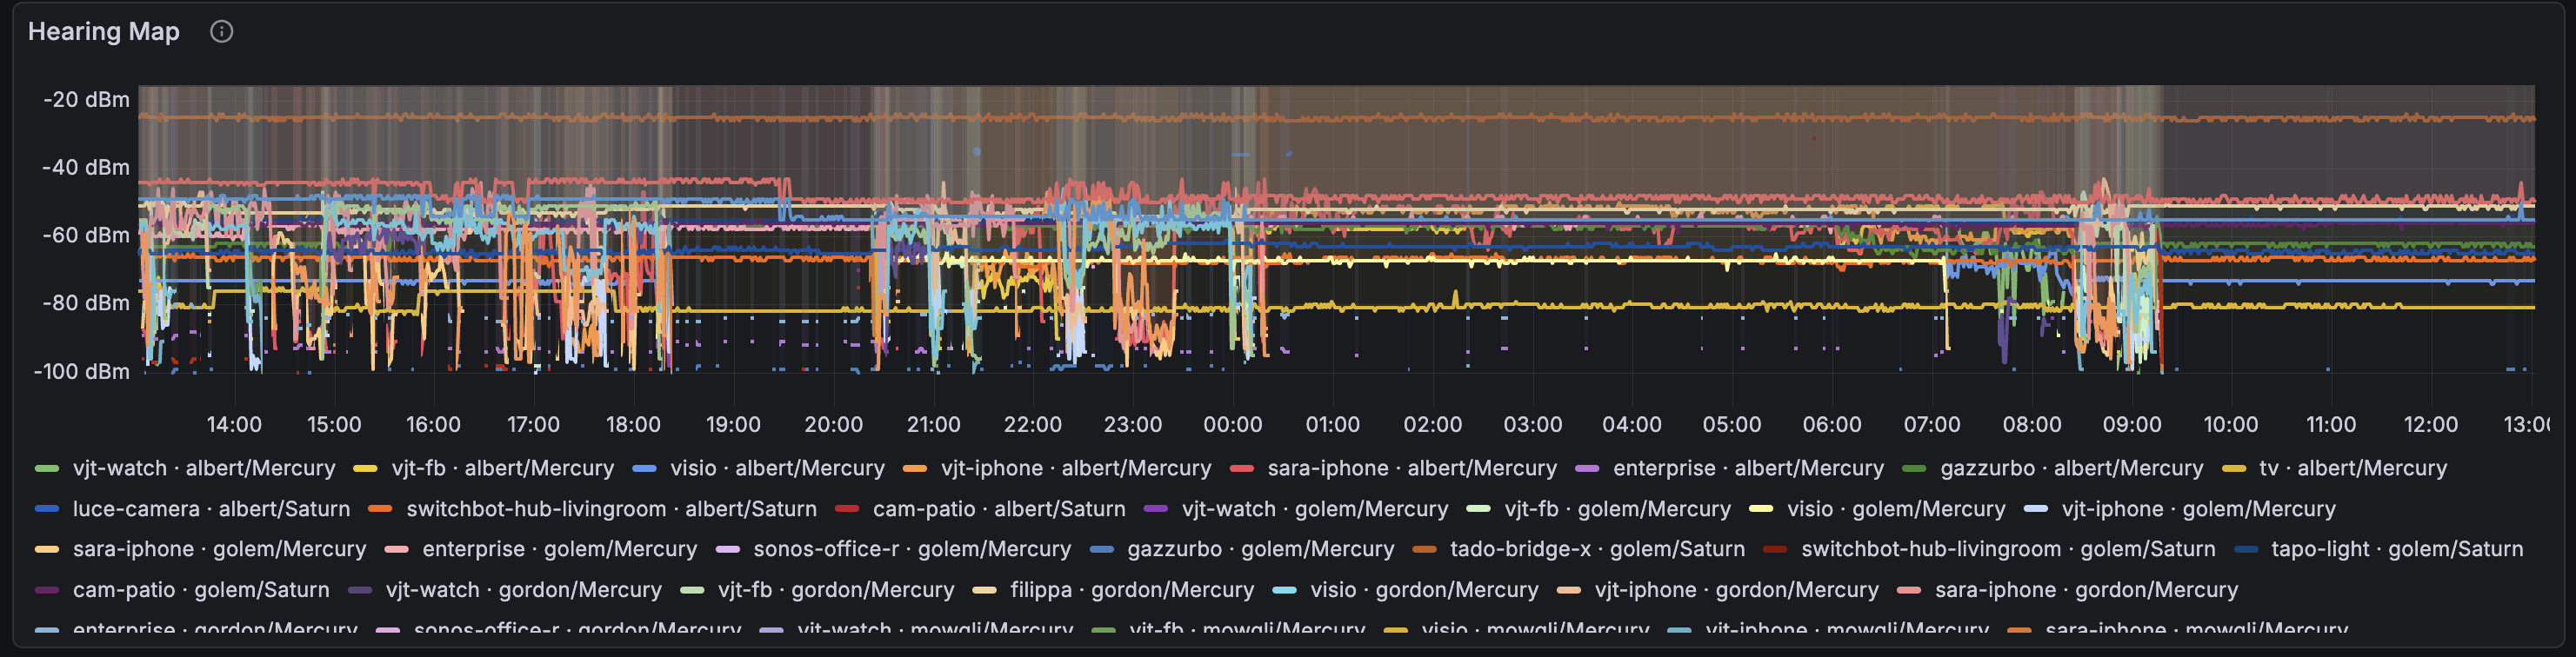Open the cyan swatch of visio · gordon/Mercury

point(1284,590)
